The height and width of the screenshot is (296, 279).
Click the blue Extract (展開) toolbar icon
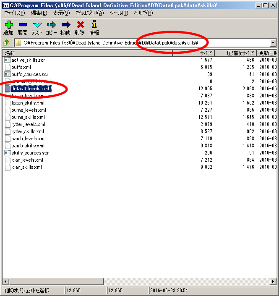coord(23,24)
